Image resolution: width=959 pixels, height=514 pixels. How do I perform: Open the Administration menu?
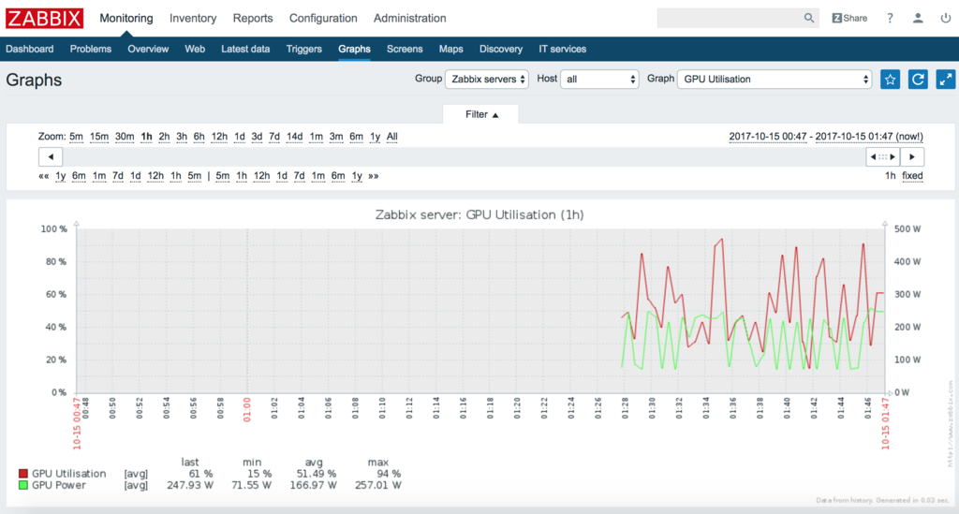[x=410, y=19]
